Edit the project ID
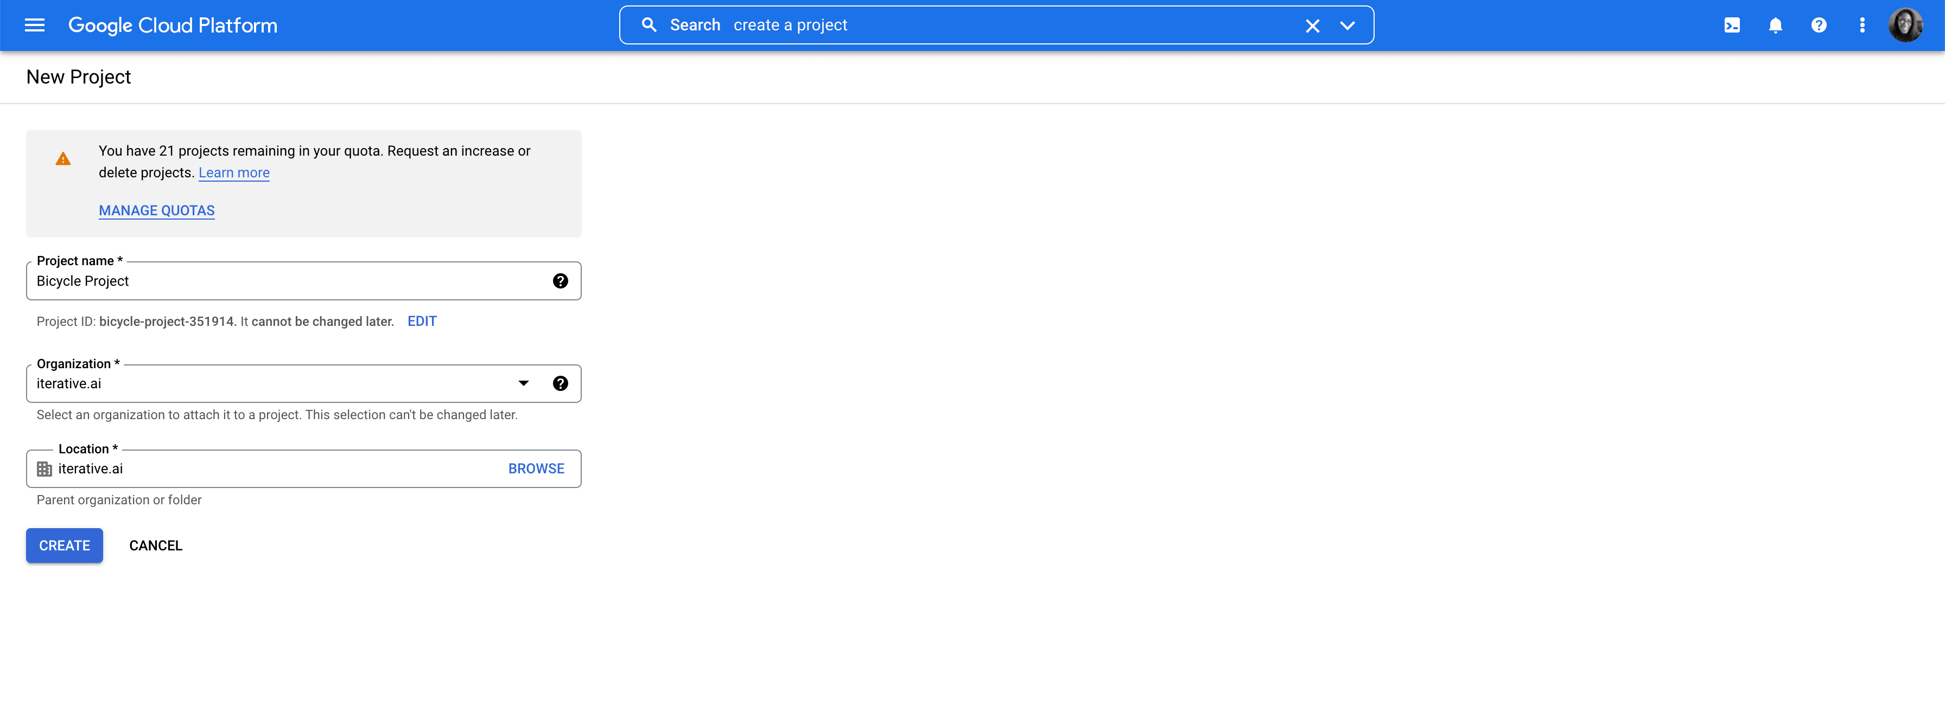This screenshot has width=1945, height=706. (421, 322)
